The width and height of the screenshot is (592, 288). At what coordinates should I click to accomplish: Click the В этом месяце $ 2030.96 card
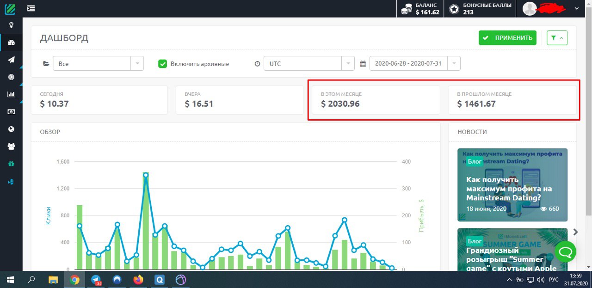tap(376, 100)
